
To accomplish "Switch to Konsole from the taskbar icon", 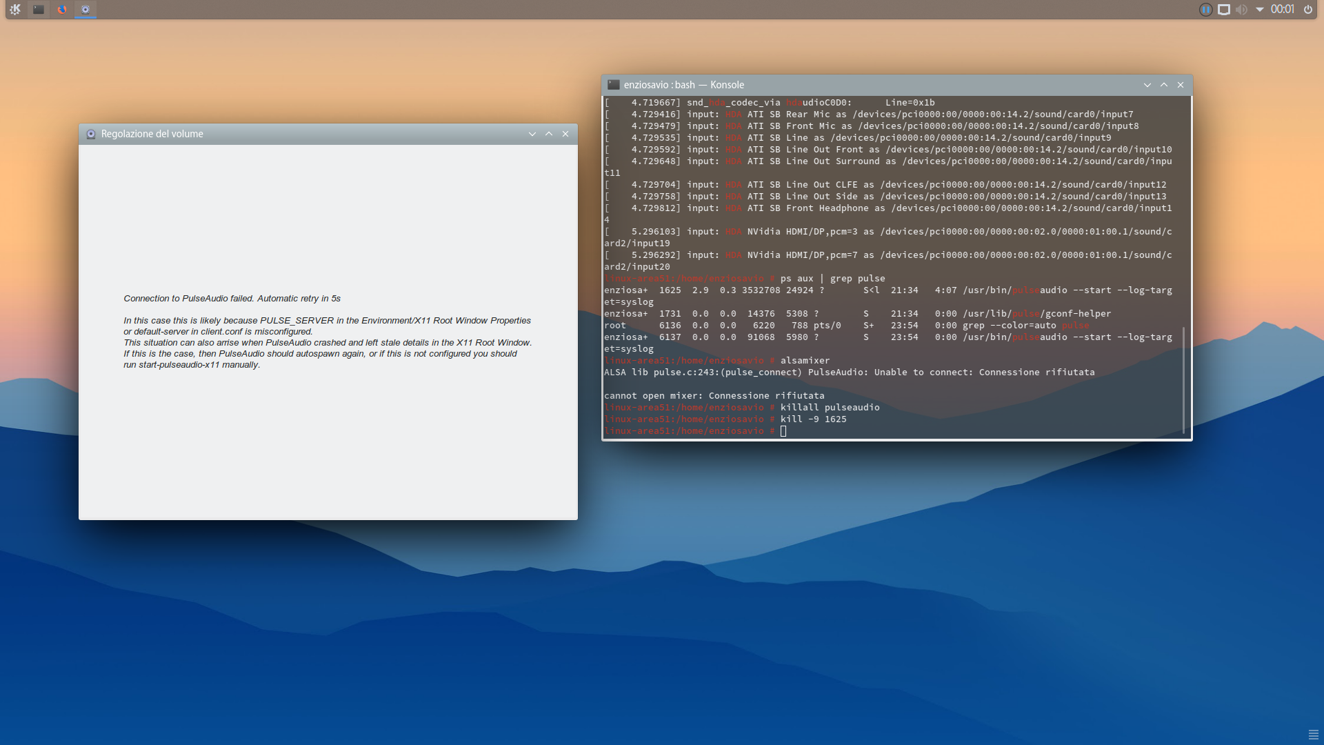I will click(x=39, y=10).
